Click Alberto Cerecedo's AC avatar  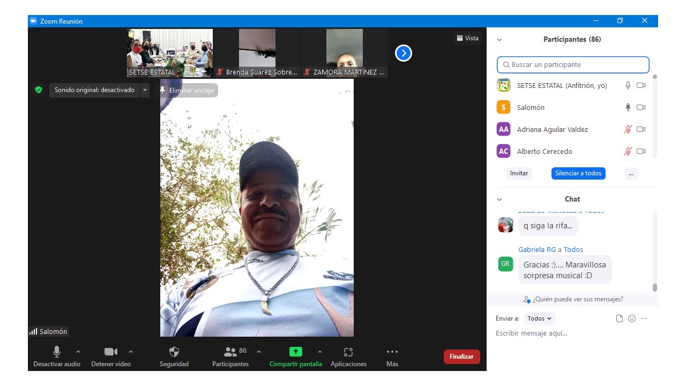point(503,151)
